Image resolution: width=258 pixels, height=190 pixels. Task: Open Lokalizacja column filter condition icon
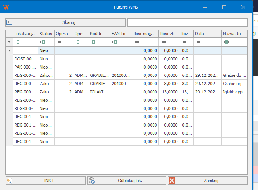(x=18, y=42)
